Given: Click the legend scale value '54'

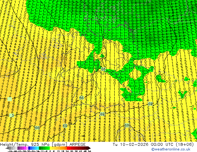Looking at the screenshot, I should (89, 151).
